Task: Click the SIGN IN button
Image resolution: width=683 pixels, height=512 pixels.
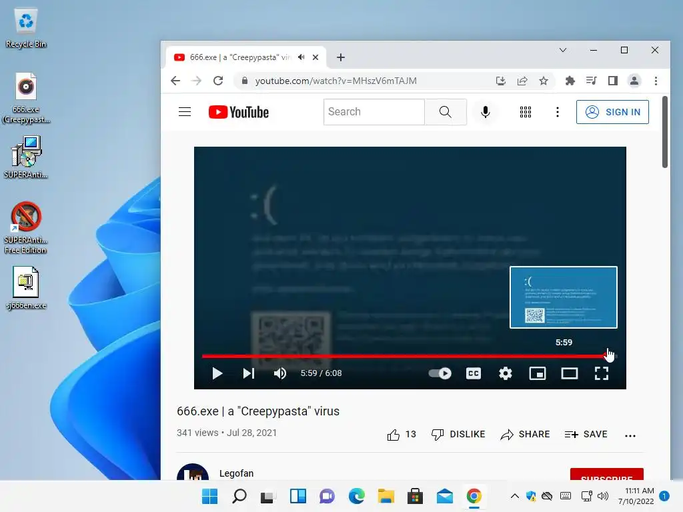Action: (612, 112)
